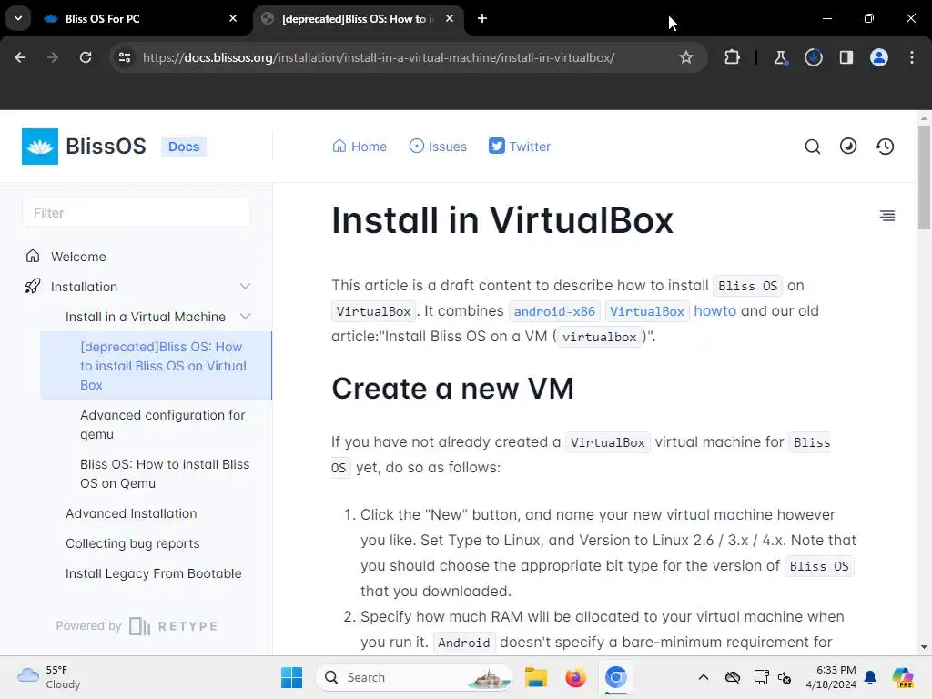The width and height of the screenshot is (932, 699).
Task: Open the docs search magnifier icon
Action: pyautogui.click(x=813, y=147)
